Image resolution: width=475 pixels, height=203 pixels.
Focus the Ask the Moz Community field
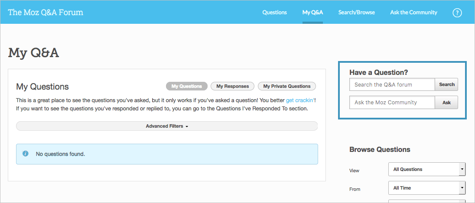pyautogui.click(x=392, y=103)
